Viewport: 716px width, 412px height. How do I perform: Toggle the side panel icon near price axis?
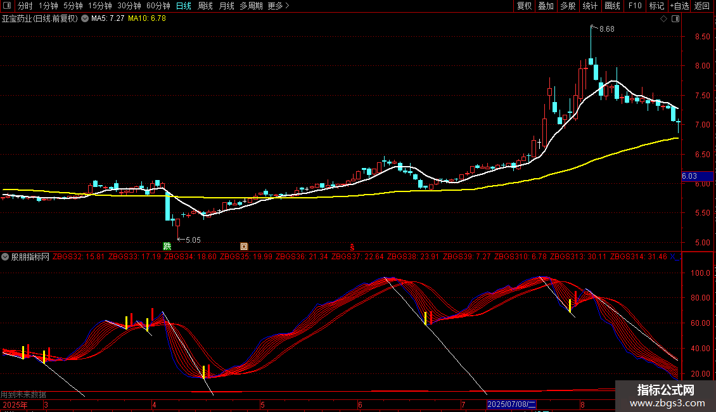pos(675,19)
